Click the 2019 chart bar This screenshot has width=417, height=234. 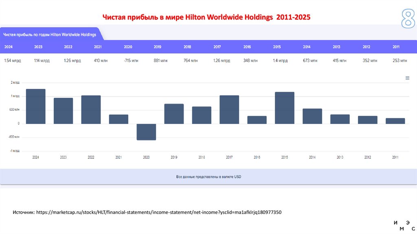pyautogui.click(x=174, y=114)
